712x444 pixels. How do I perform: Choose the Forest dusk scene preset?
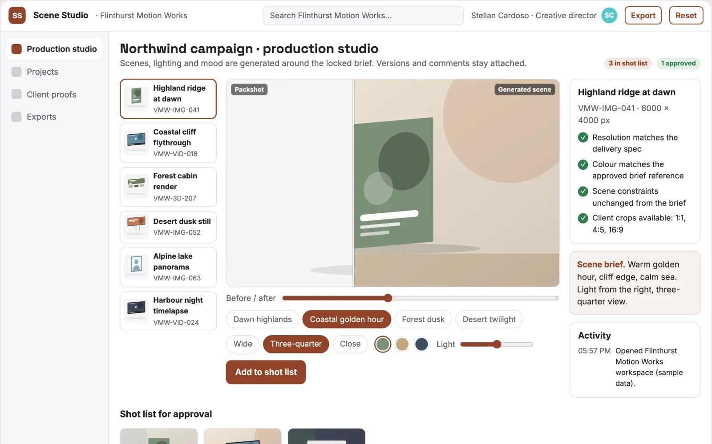tap(423, 319)
